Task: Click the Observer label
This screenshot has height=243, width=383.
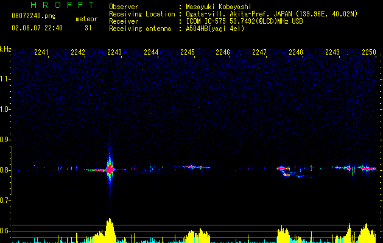Action: point(124,7)
